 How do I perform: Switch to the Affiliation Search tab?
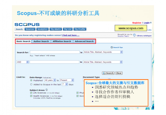pyautogui.click(x=62, y=41)
